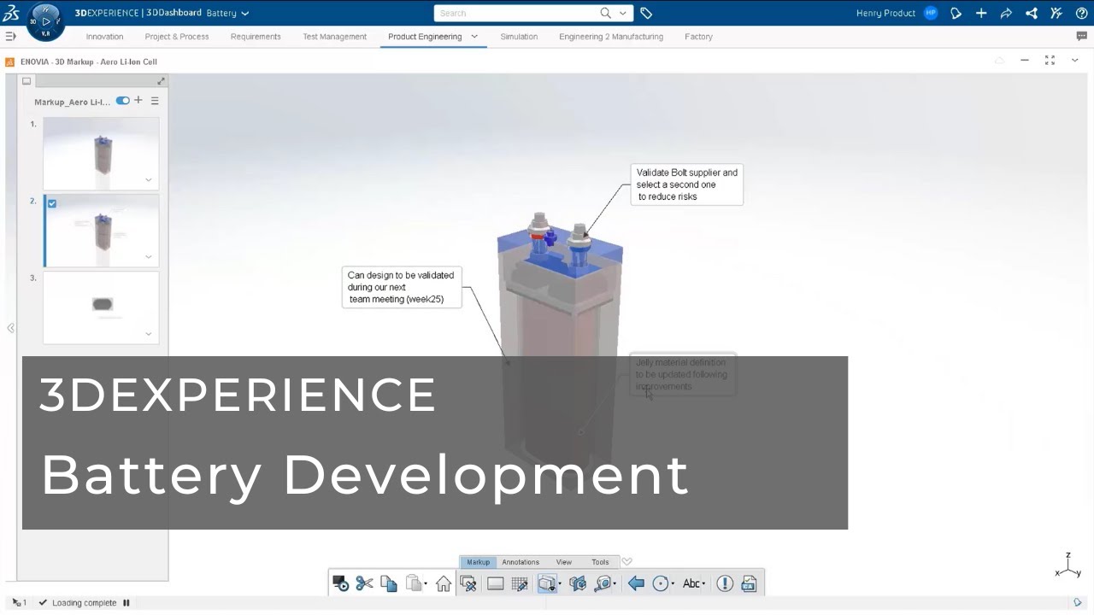Select the blue arrow annotation tool
This screenshot has height=615, width=1094.
point(636,583)
